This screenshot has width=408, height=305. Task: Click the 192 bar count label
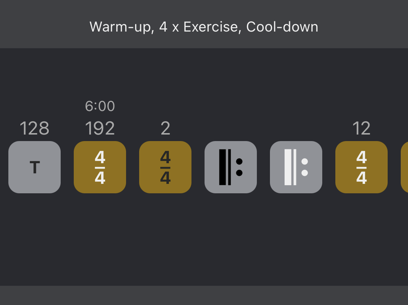tap(100, 129)
